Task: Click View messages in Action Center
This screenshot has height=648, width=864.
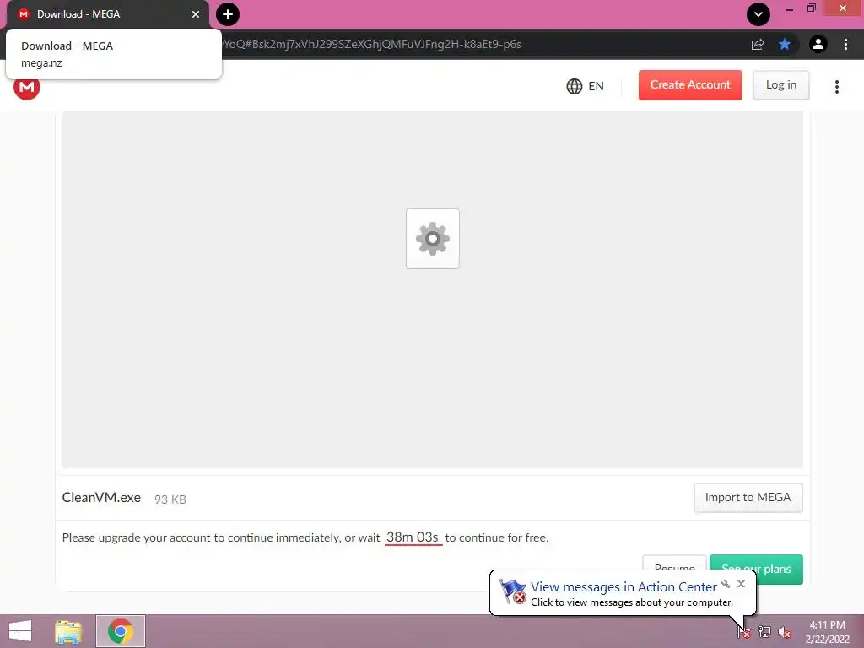Action: click(624, 587)
